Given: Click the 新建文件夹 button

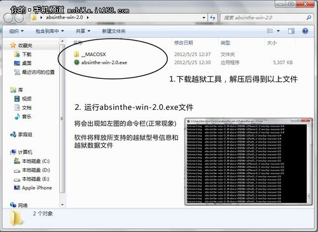Looking at the screenshot, I should click(x=114, y=31).
